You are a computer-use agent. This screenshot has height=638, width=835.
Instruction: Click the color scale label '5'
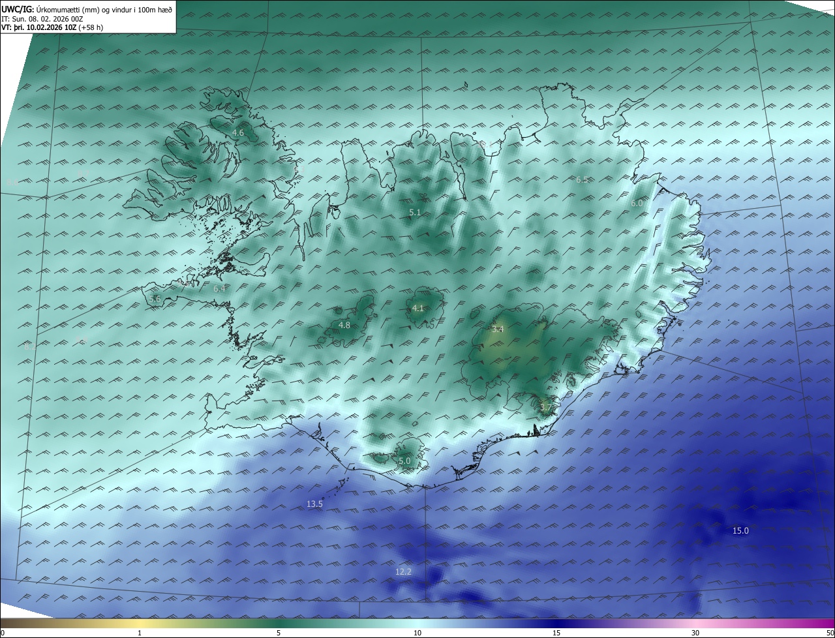pyautogui.click(x=279, y=633)
